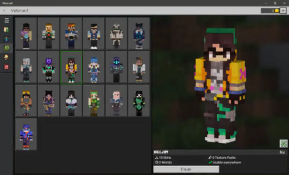Image resolution: width=289 pixels, height=175 pixels.
Task: Go back using the arrow beside Valorant
Action: point(4,10)
